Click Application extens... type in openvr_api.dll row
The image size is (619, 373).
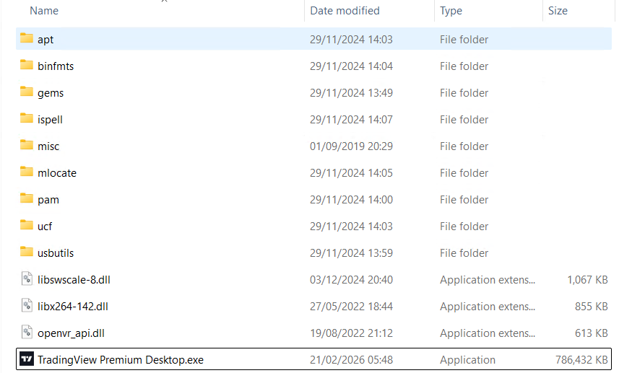point(488,333)
